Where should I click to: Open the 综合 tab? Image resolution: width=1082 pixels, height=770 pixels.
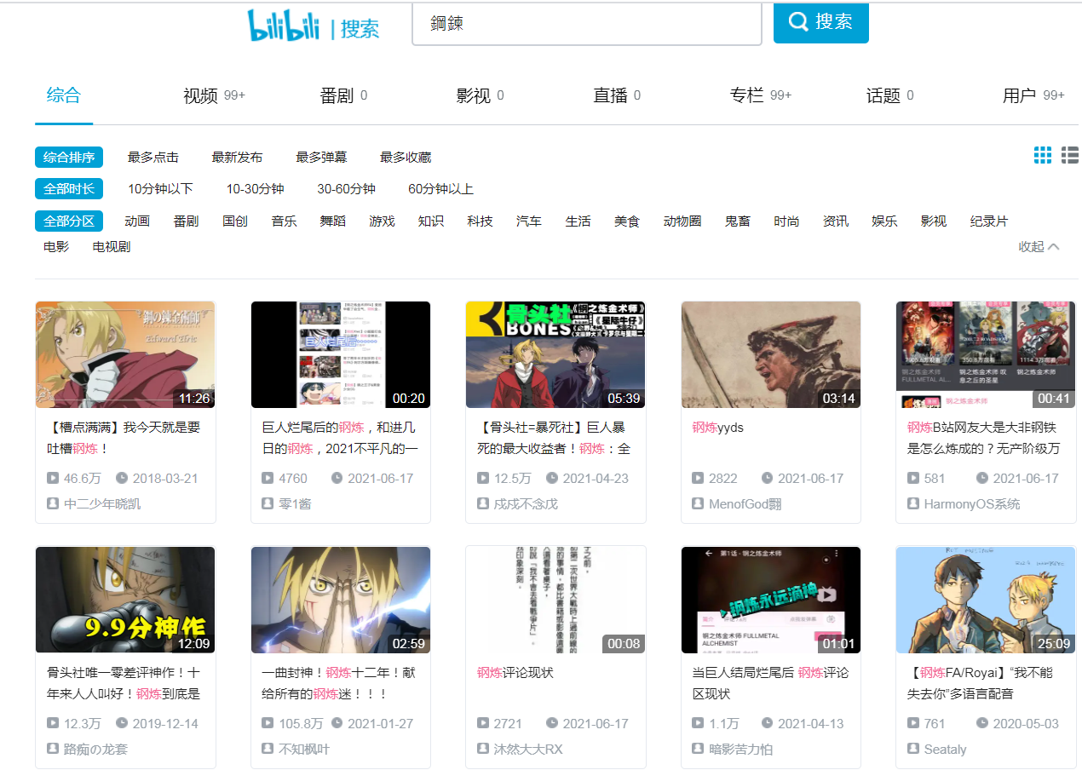click(x=64, y=95)
